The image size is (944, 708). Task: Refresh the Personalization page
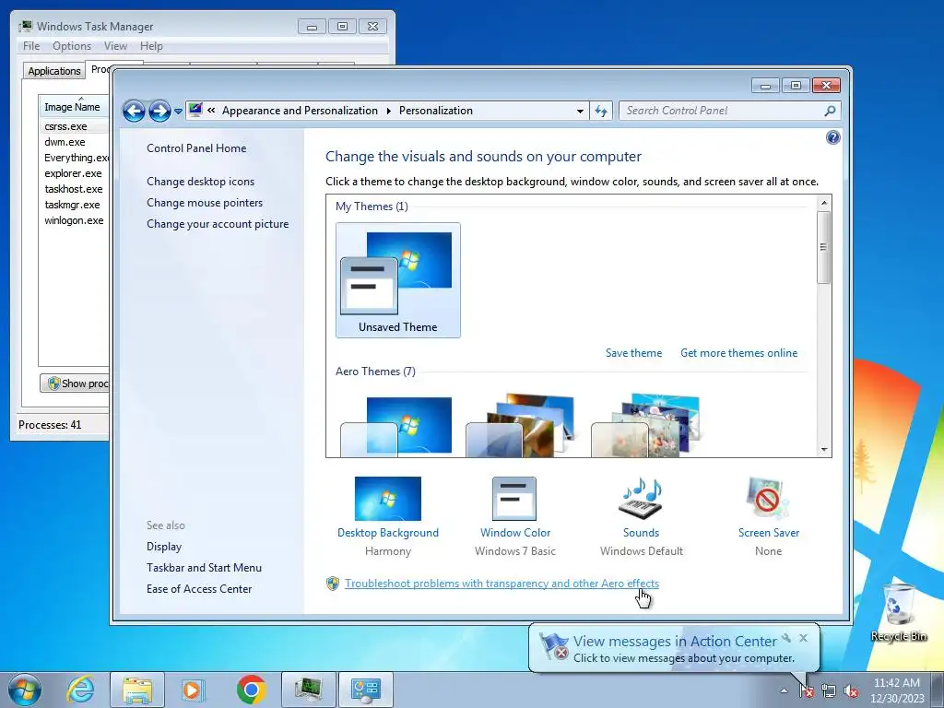[x=601, y=111]
